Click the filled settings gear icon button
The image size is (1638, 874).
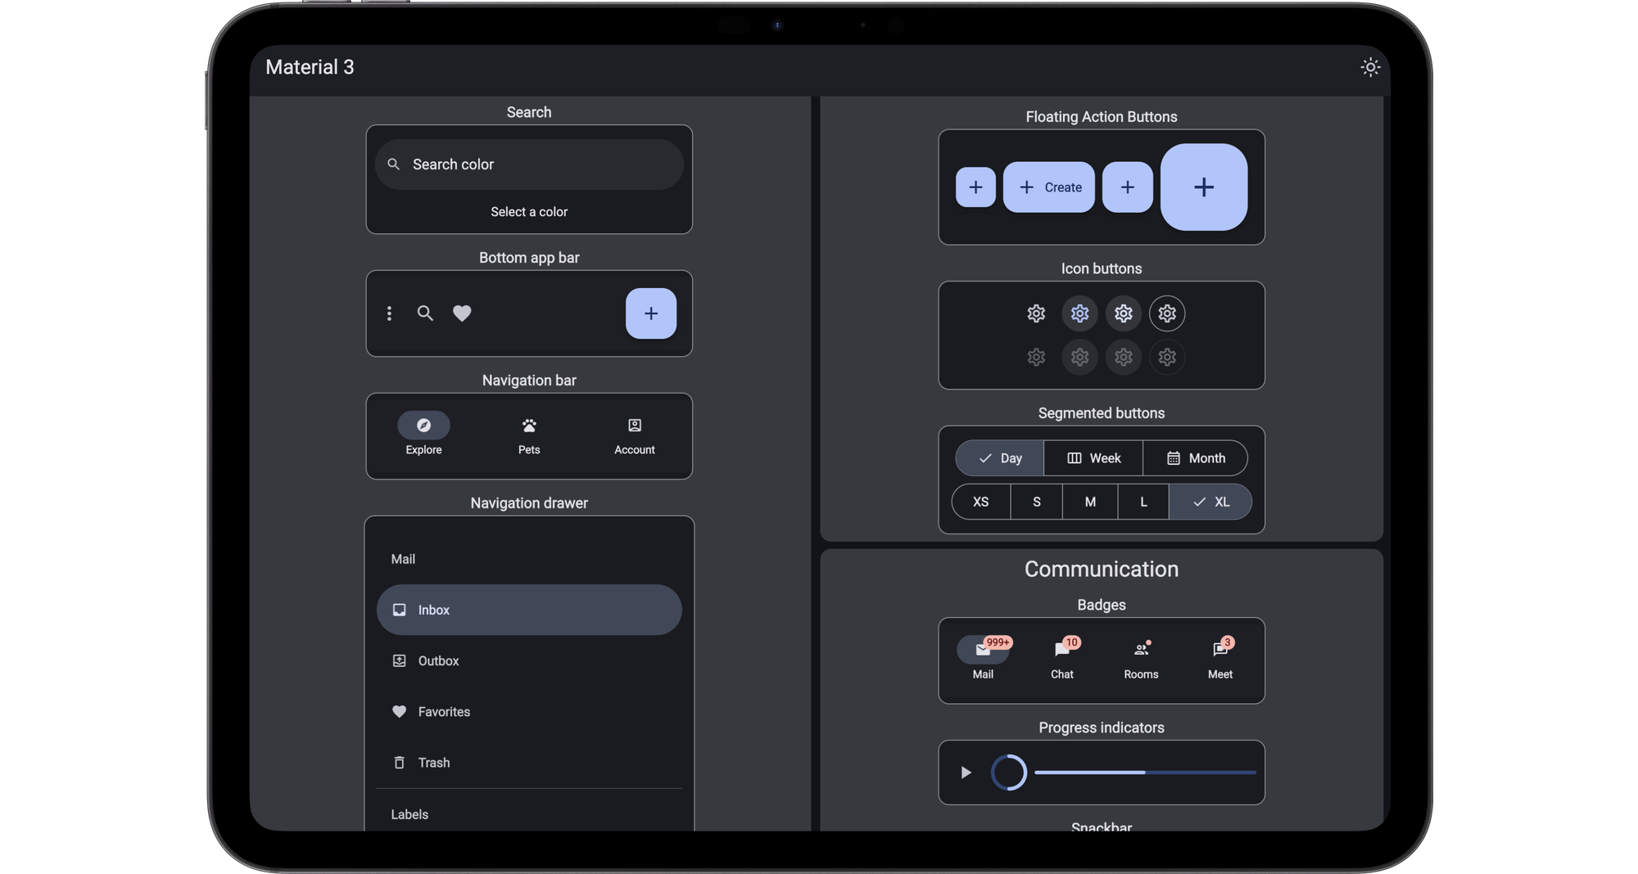tap(1079, 313)
